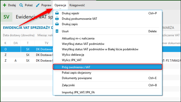This screenshot has width=181, height=102.
Task: Click the T column header
Action: [x=28, y=43]
